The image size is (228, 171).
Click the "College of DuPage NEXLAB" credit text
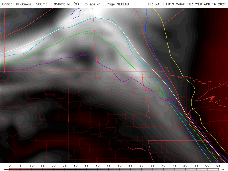(106, 4)
